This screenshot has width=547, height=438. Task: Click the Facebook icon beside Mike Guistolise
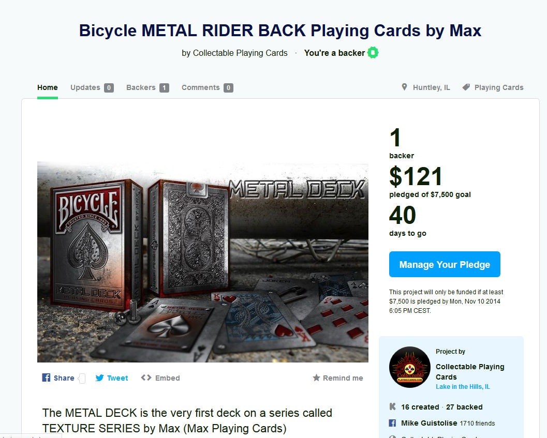click(x=392, y=423)
